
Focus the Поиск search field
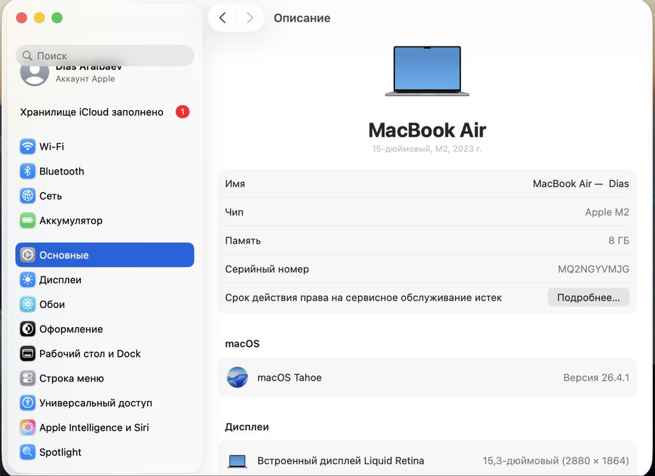[x=105, y=56]
